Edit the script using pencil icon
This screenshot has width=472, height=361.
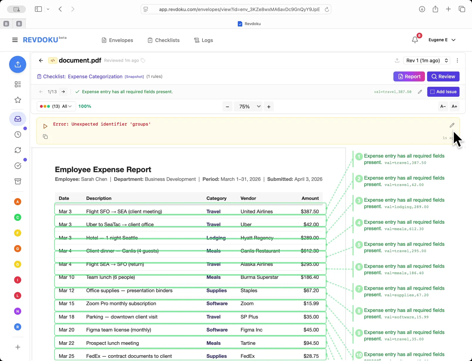click(452, 125)
